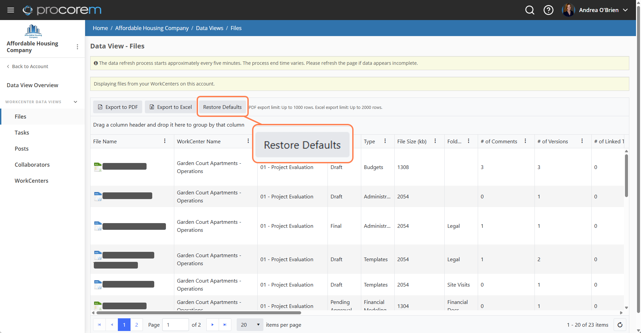
Task: Click the Affordable Housing Company building logo
Action: click(33, 31)
